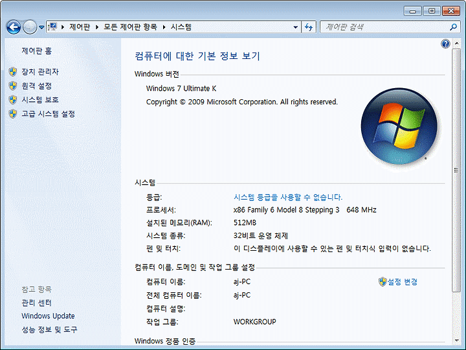Select 제어판 in the breadcrumb path
The width and height of the screenshot is (466, 350).
[x=80, y=27]
